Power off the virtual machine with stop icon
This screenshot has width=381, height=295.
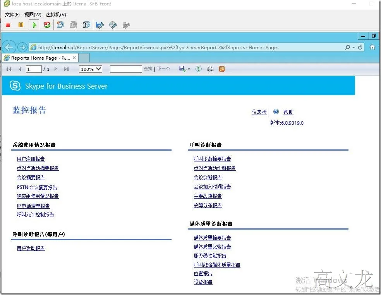pos(8,24)
